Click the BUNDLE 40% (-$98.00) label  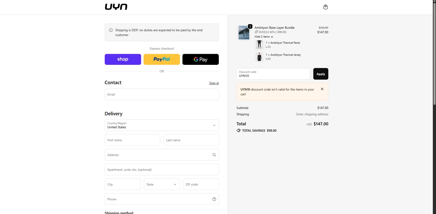click(x=273, y=32)
